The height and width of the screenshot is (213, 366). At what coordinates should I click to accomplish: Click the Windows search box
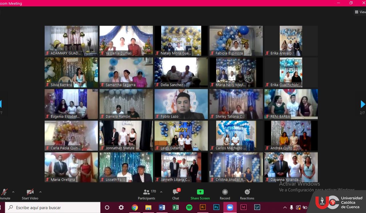[53, 208]
